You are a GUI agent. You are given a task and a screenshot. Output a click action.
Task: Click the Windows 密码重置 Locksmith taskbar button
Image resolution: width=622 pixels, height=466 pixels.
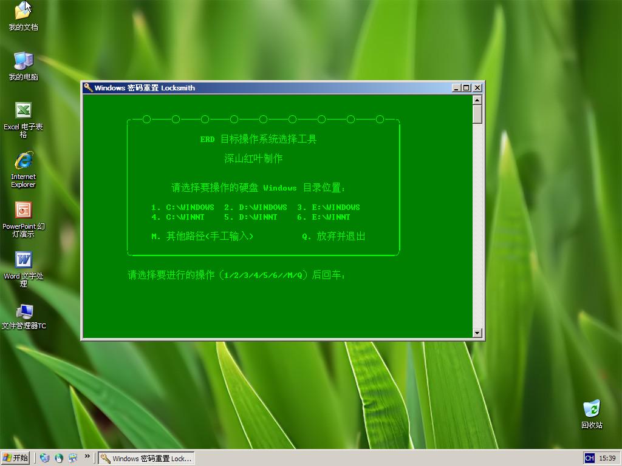tap(146, 458)
